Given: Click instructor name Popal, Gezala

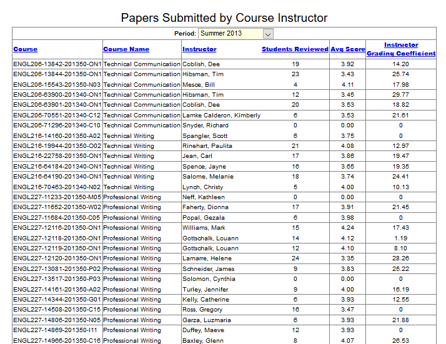Looking at the screenshot, I should tap(204, 218).
